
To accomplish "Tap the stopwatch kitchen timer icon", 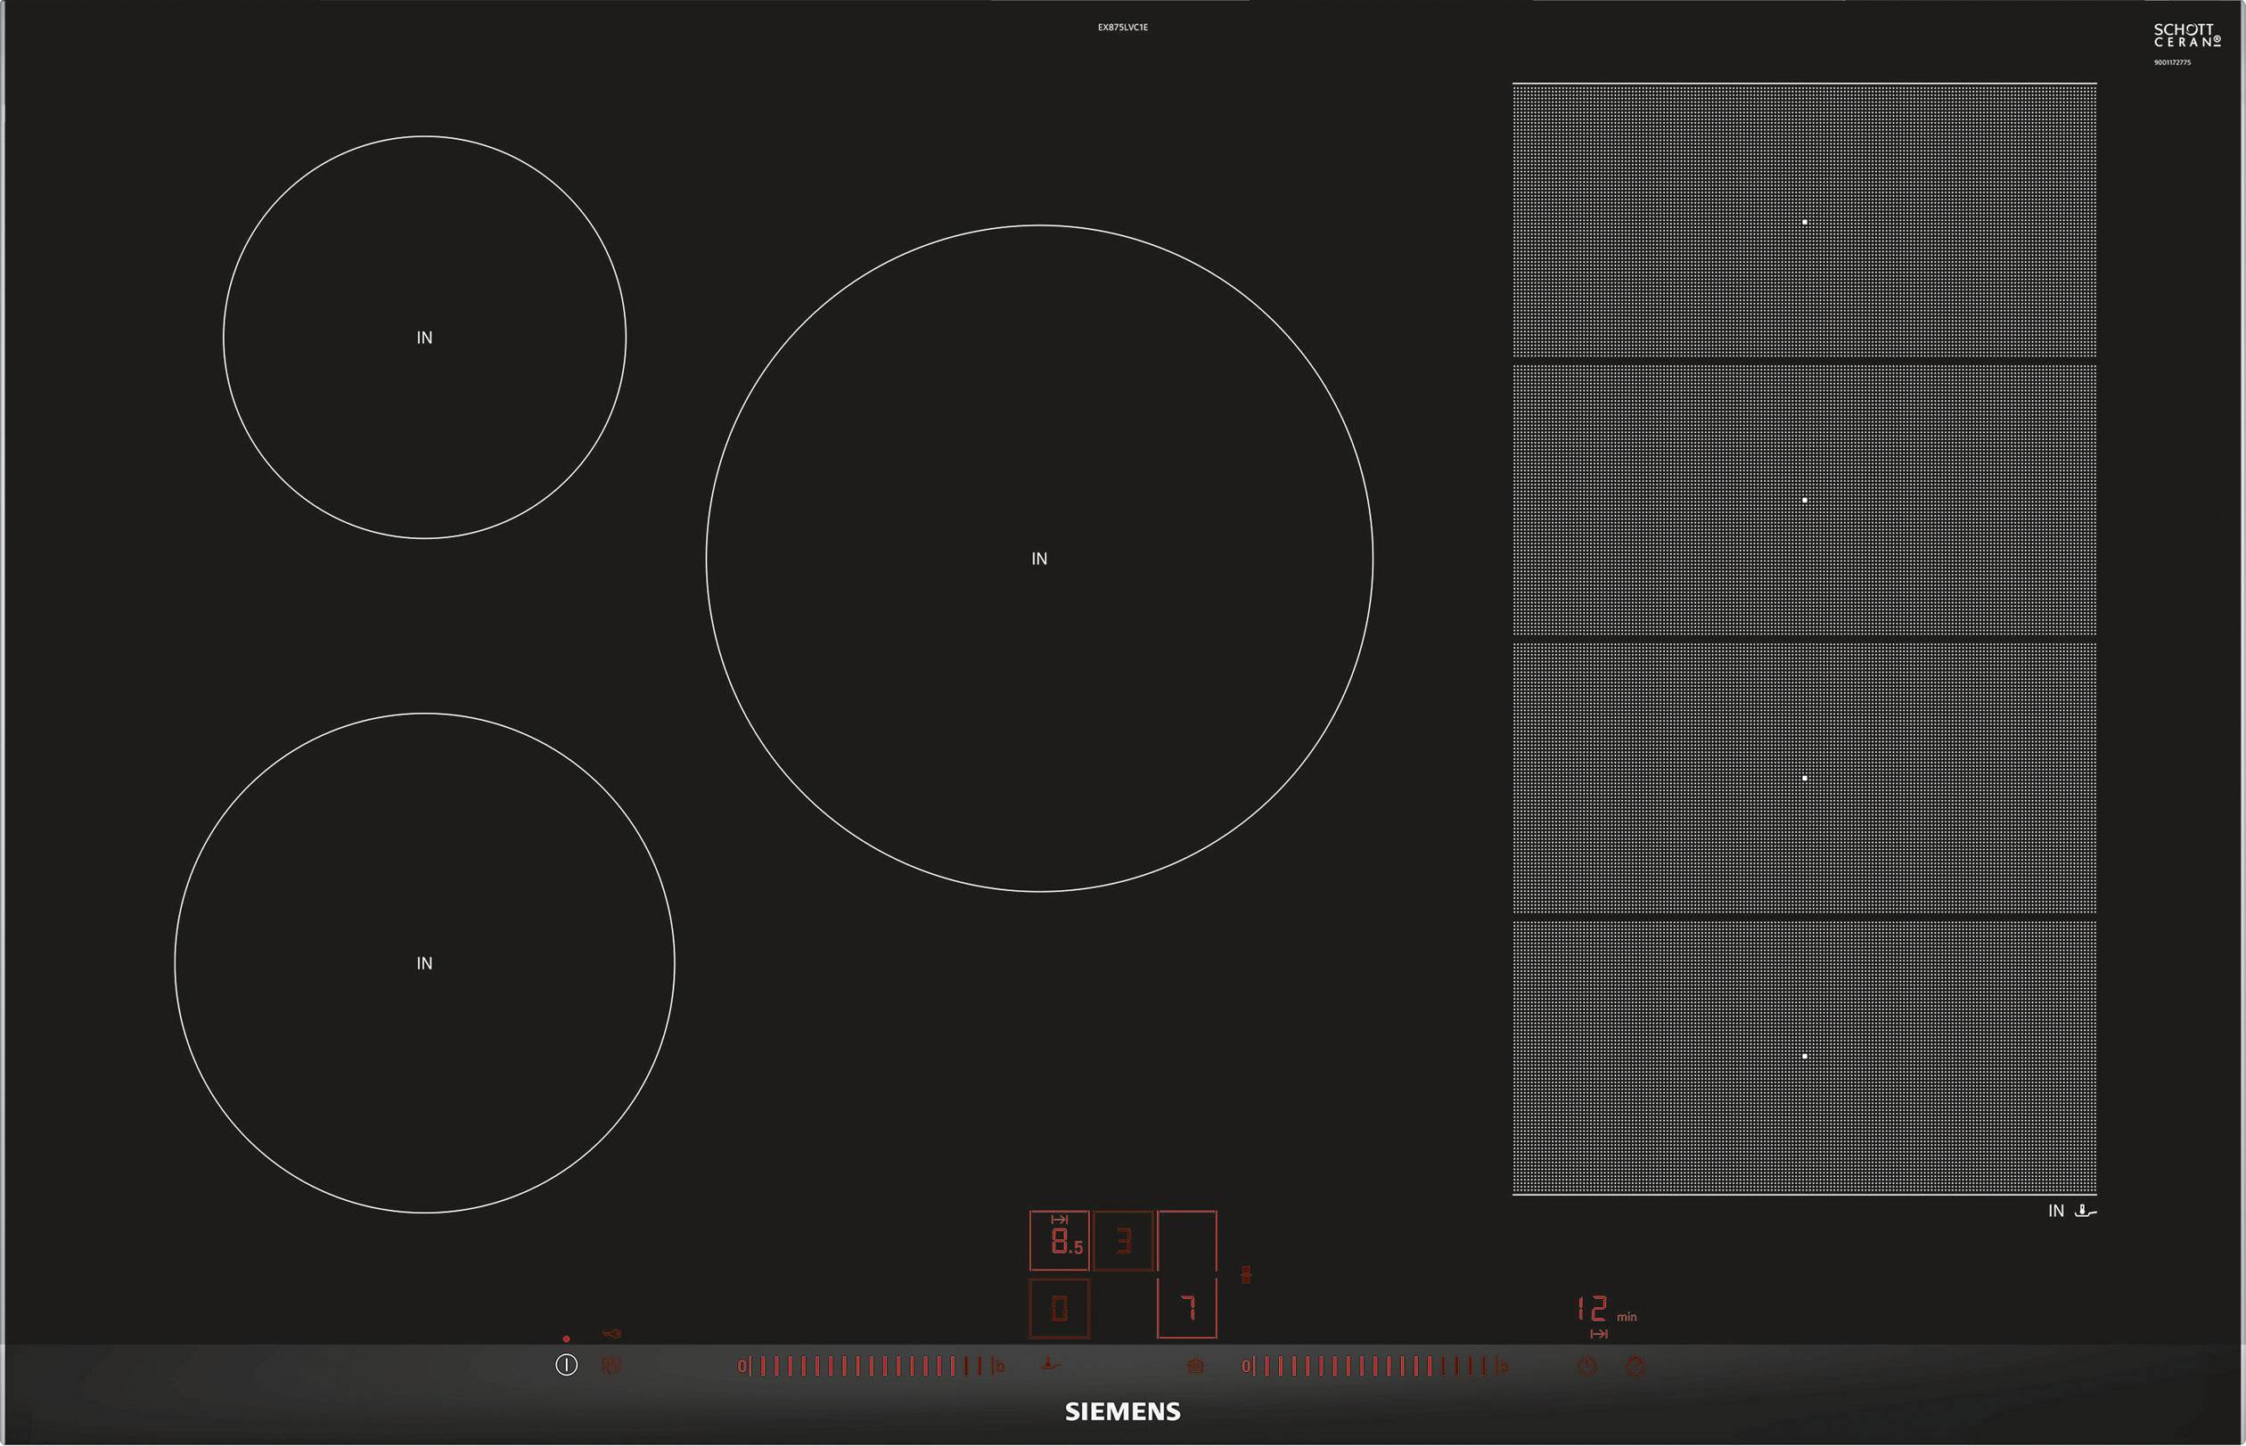I will point(1635,1366).
